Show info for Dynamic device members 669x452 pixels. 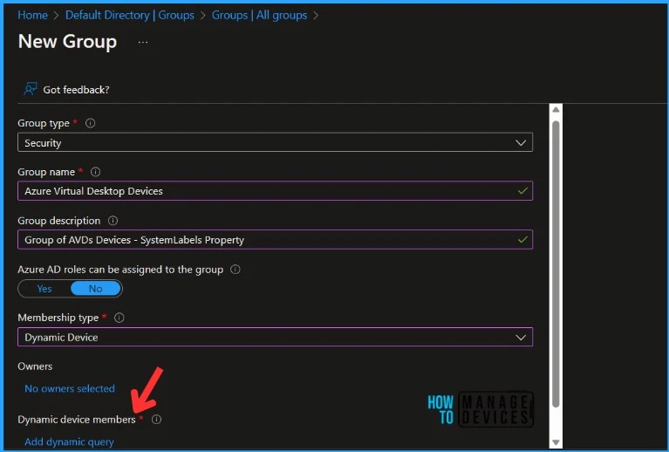pyautogui.click(x=157, y=419)
